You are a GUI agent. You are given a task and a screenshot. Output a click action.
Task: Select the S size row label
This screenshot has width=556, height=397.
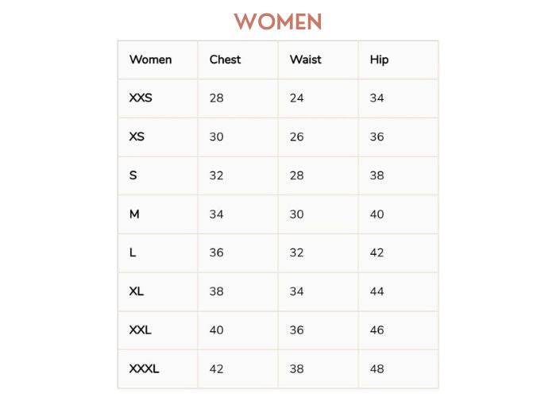coord(133,175)
